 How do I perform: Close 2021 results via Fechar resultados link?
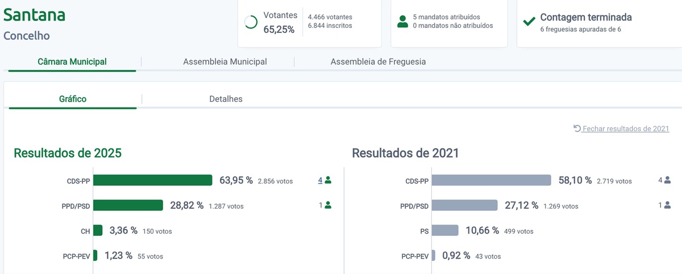click(x=626, y=129)
